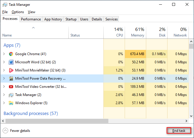
Task: Click the 46.3 MB memory cell
Action: [x=135, y=95]
